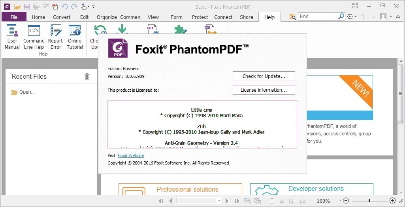Switch to the Protect tab
Viewport: 405px width, 207px height.
pos(200,17)
